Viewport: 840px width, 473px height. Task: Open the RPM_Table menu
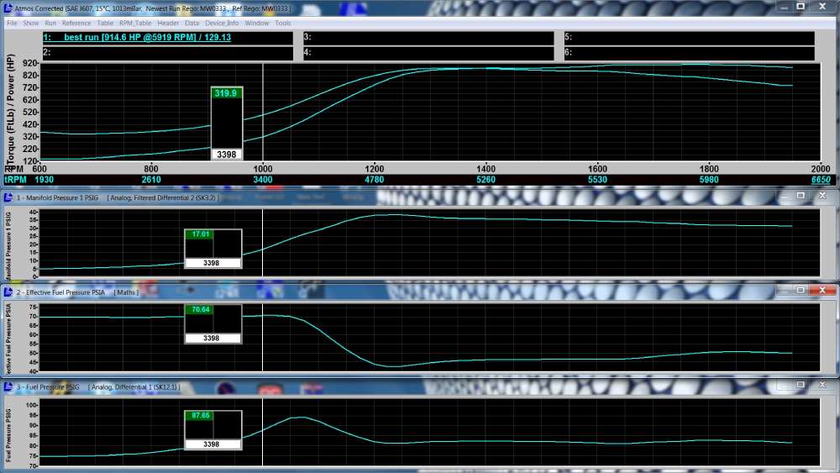coord(135,23)
